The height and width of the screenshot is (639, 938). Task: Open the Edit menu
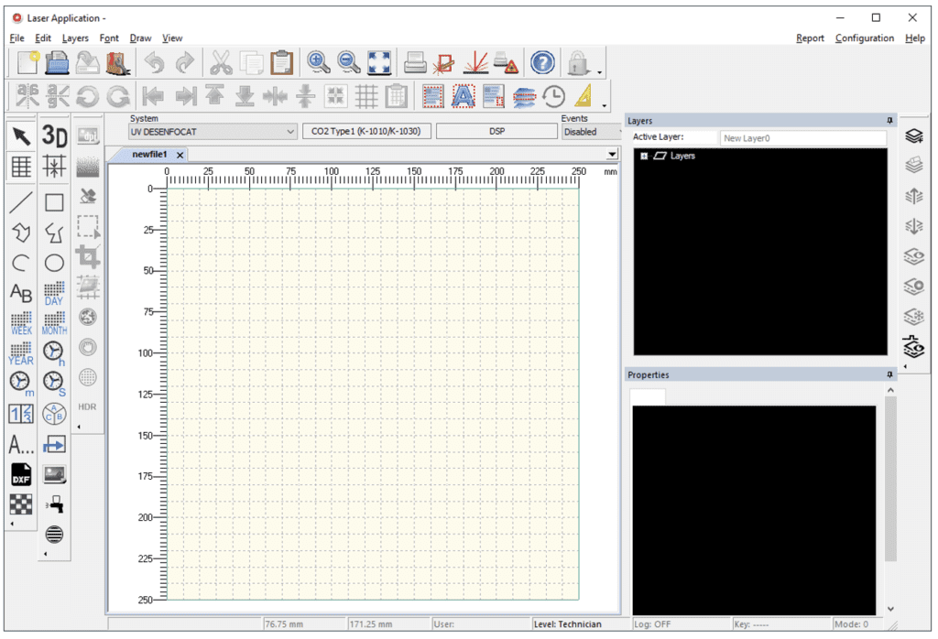43,38
